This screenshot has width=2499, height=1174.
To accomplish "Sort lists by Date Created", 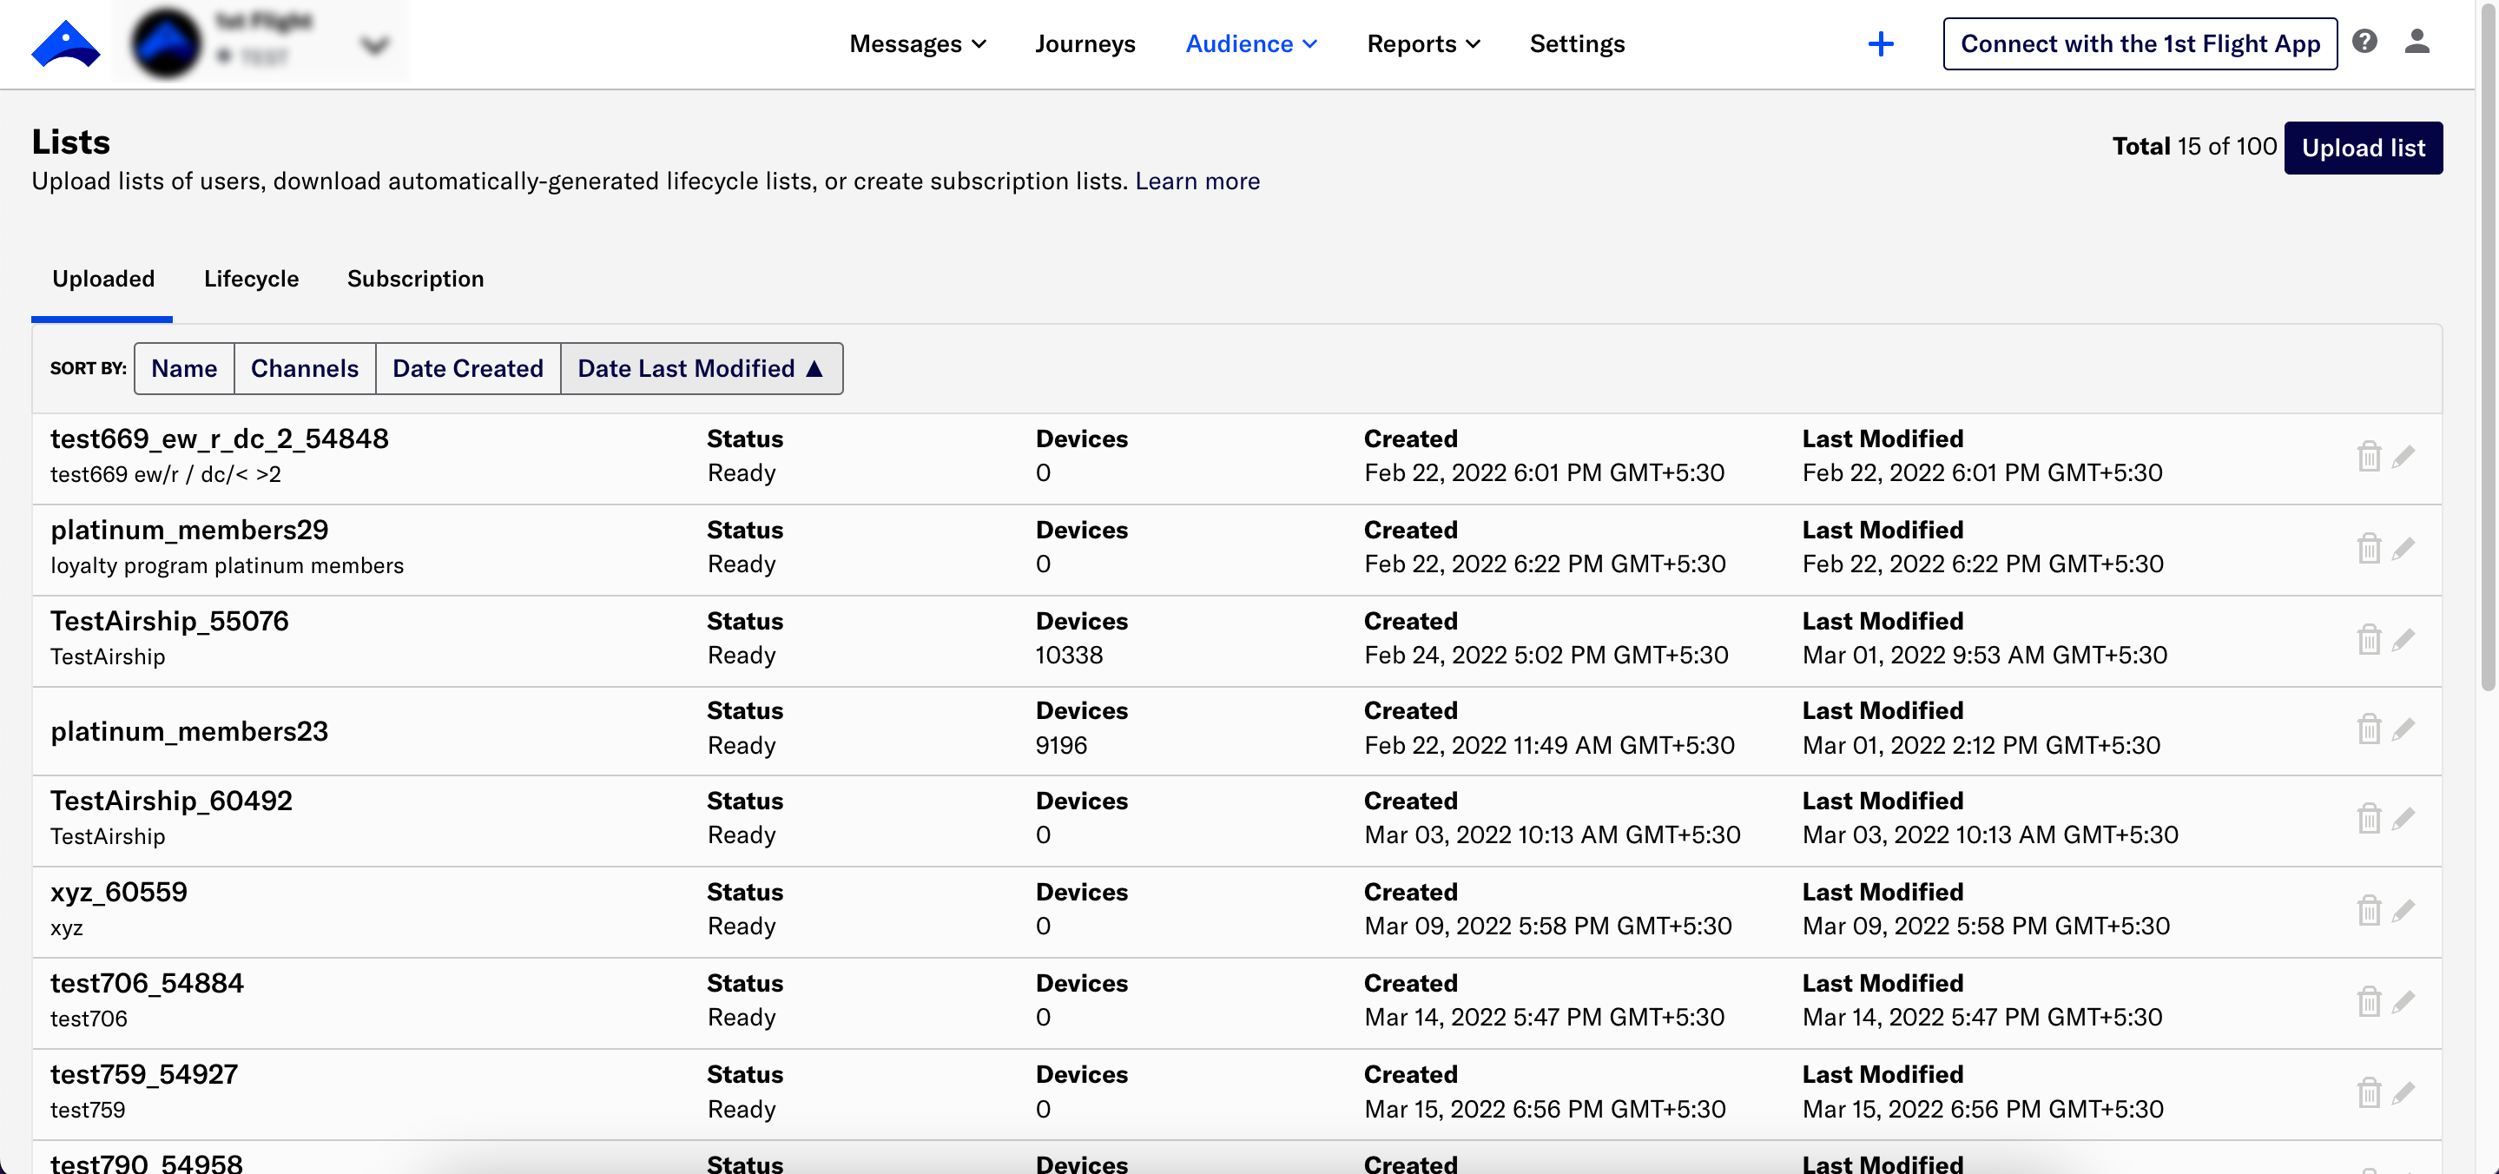I will [x=468, y=369].
